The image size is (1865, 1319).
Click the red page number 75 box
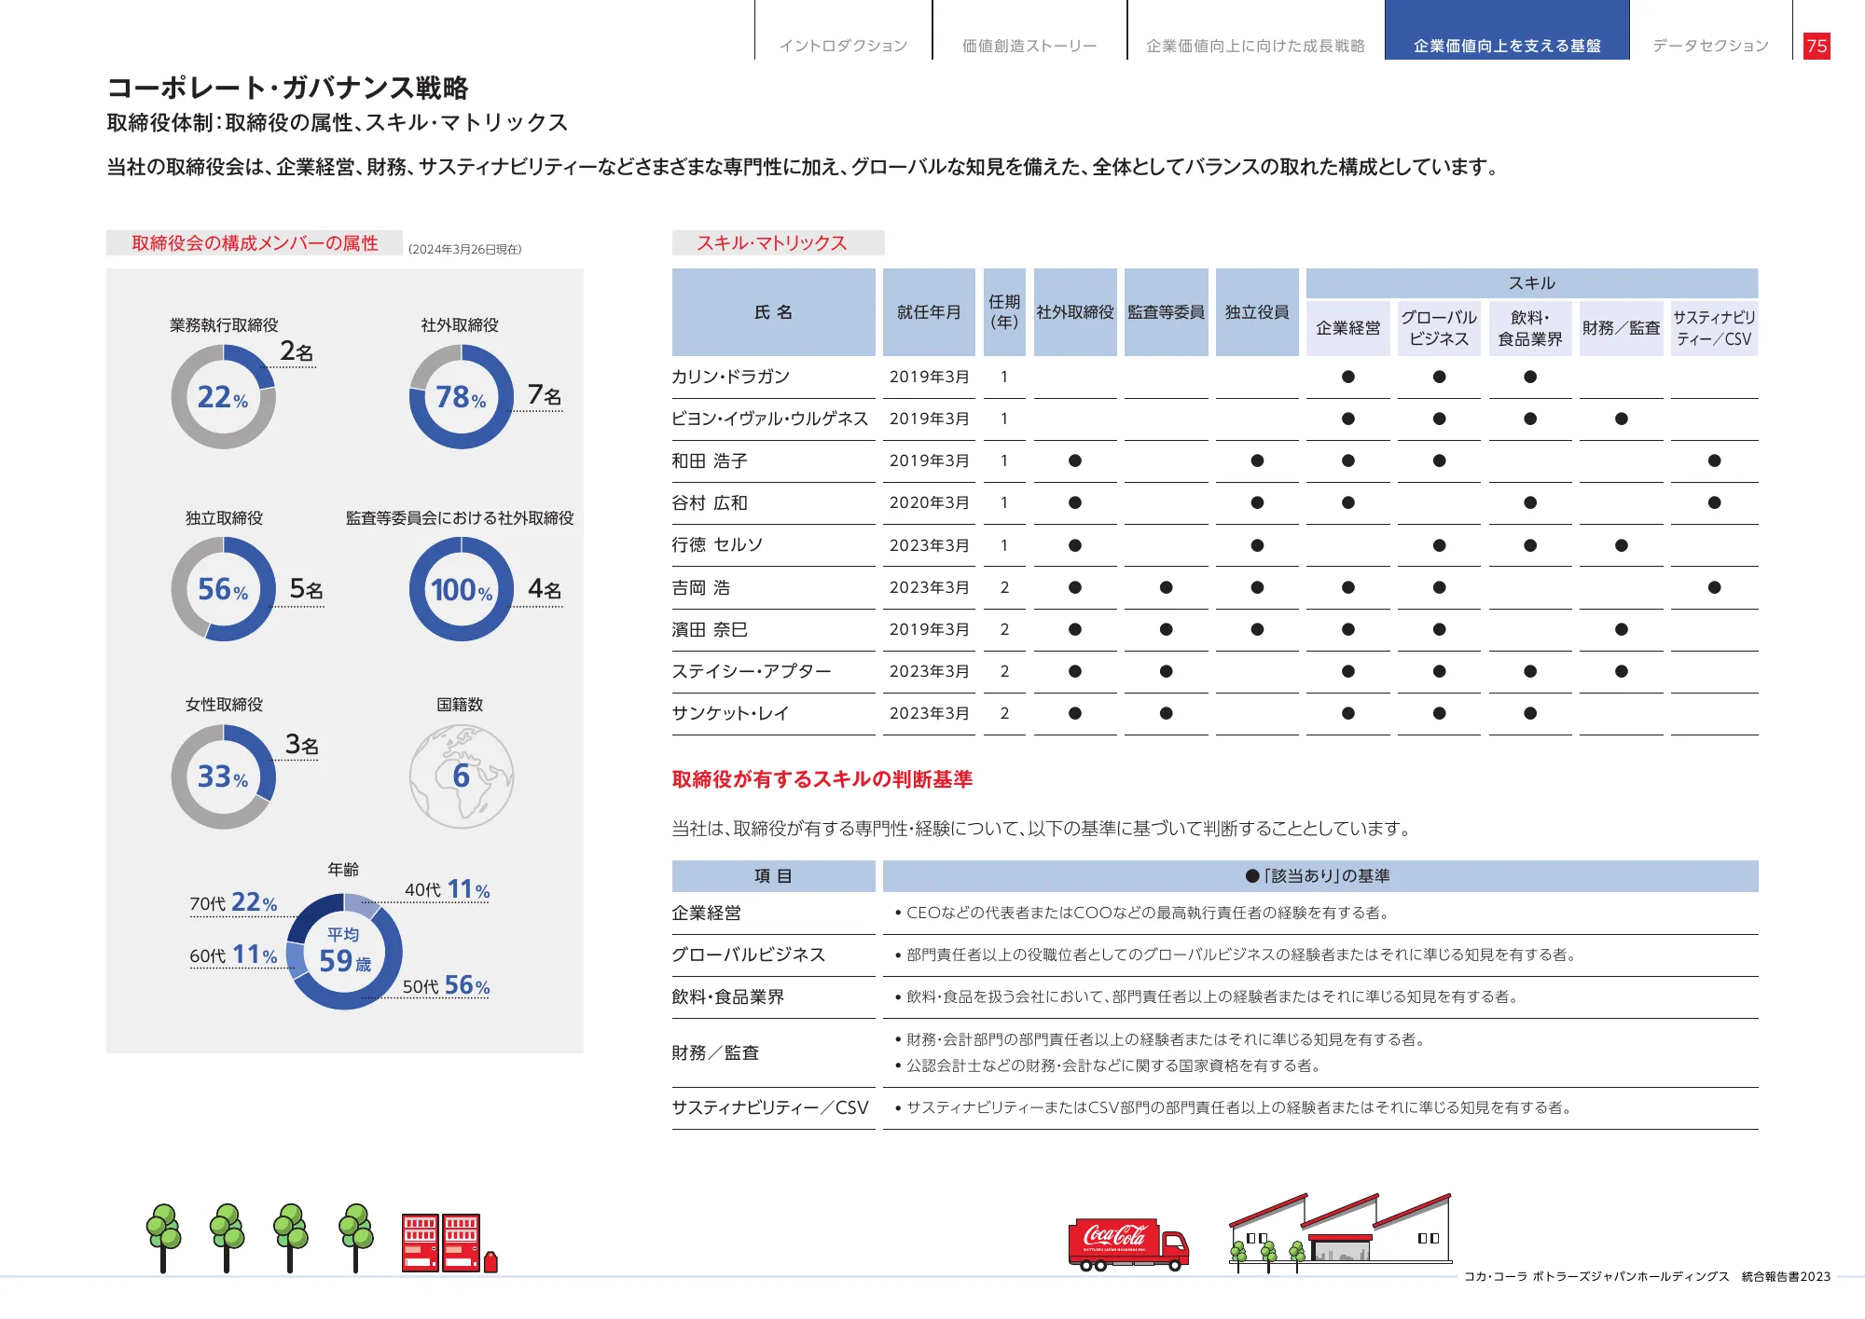(x=1817, y=46)
